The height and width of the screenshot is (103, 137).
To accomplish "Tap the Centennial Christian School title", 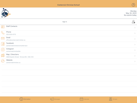I will 68,5.
